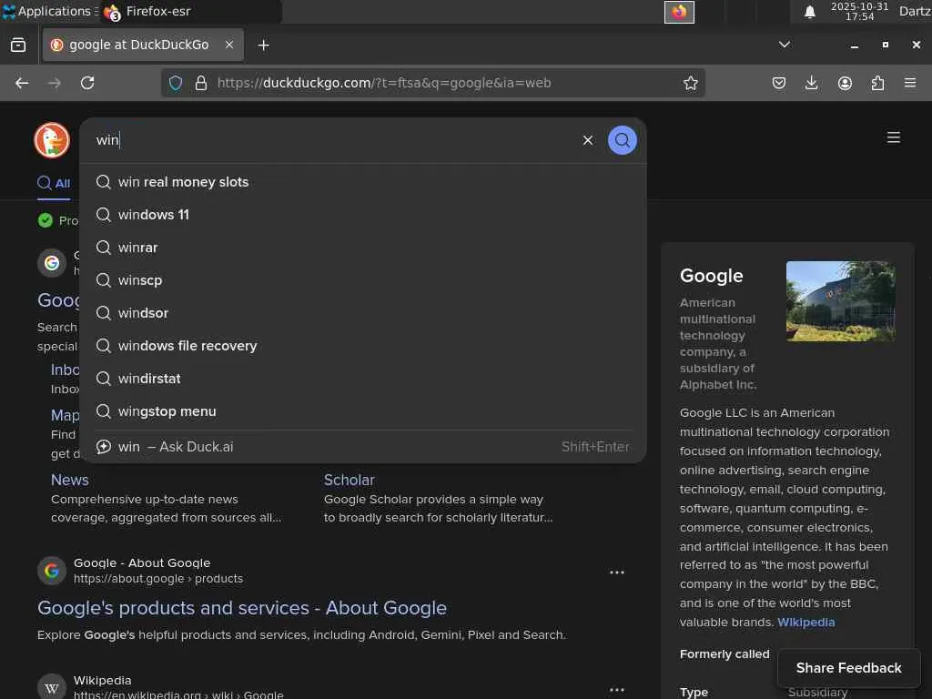Click the DuckDuckGo logo
Viewport: 932px width, 699px height.
[52, 140]
